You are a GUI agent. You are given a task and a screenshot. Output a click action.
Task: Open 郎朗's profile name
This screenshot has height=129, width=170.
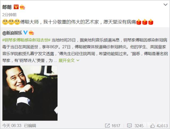click(x=7, y=7)
